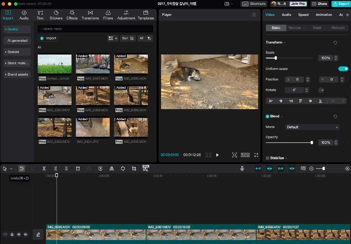The height and width of the screenshot is (244, 351).
Task: Click the play button in the Player
Action: coord(217,155)
